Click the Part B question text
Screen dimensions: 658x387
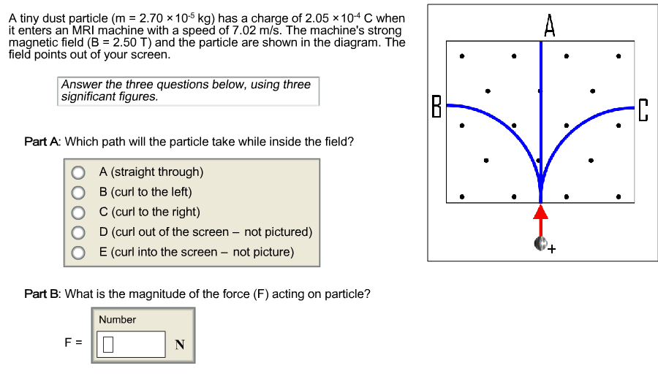point(197,294)
